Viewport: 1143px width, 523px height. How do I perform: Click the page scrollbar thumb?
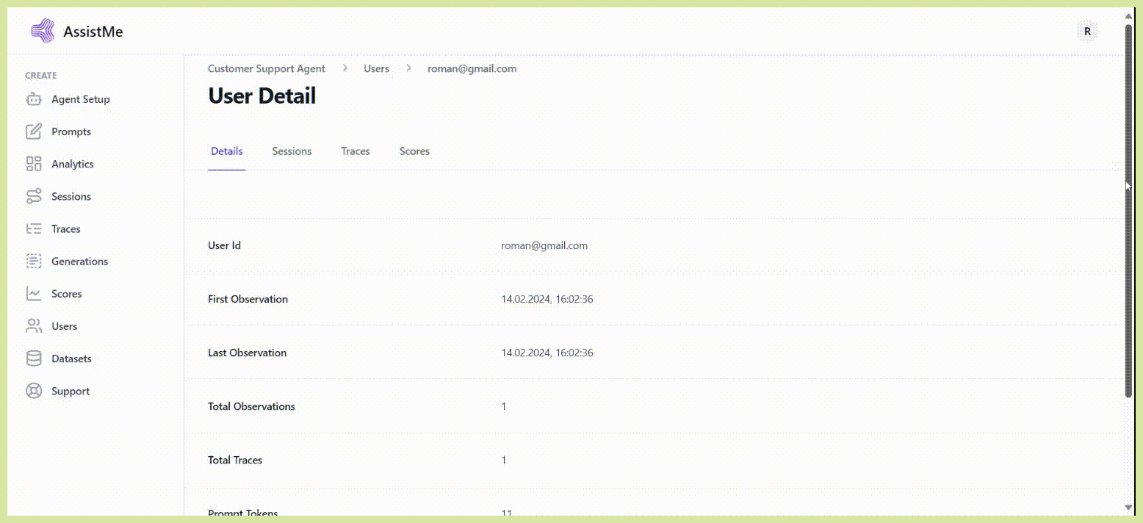click(1128, 211)
